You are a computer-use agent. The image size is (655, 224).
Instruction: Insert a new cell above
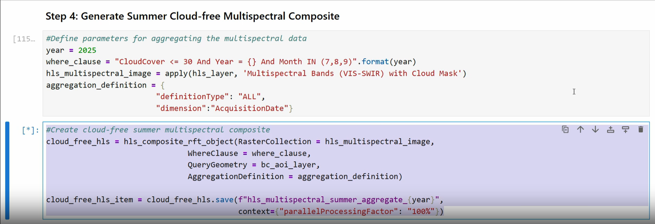[610, 129]
